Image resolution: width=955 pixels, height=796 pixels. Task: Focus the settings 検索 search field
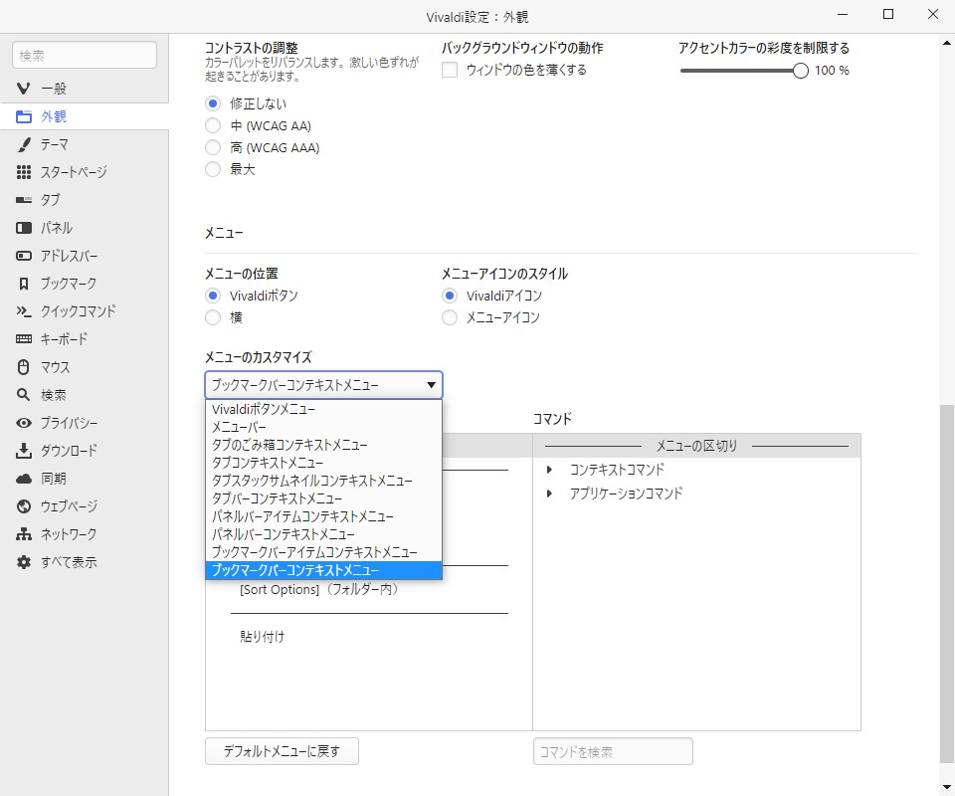(x=84, y=56)
